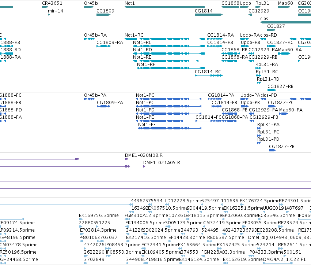Select EST EK169756.5prime label
This screenshot has height=265, width=311.
(99, 215)
